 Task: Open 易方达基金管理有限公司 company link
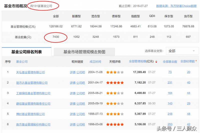click(x=32, y=83)
